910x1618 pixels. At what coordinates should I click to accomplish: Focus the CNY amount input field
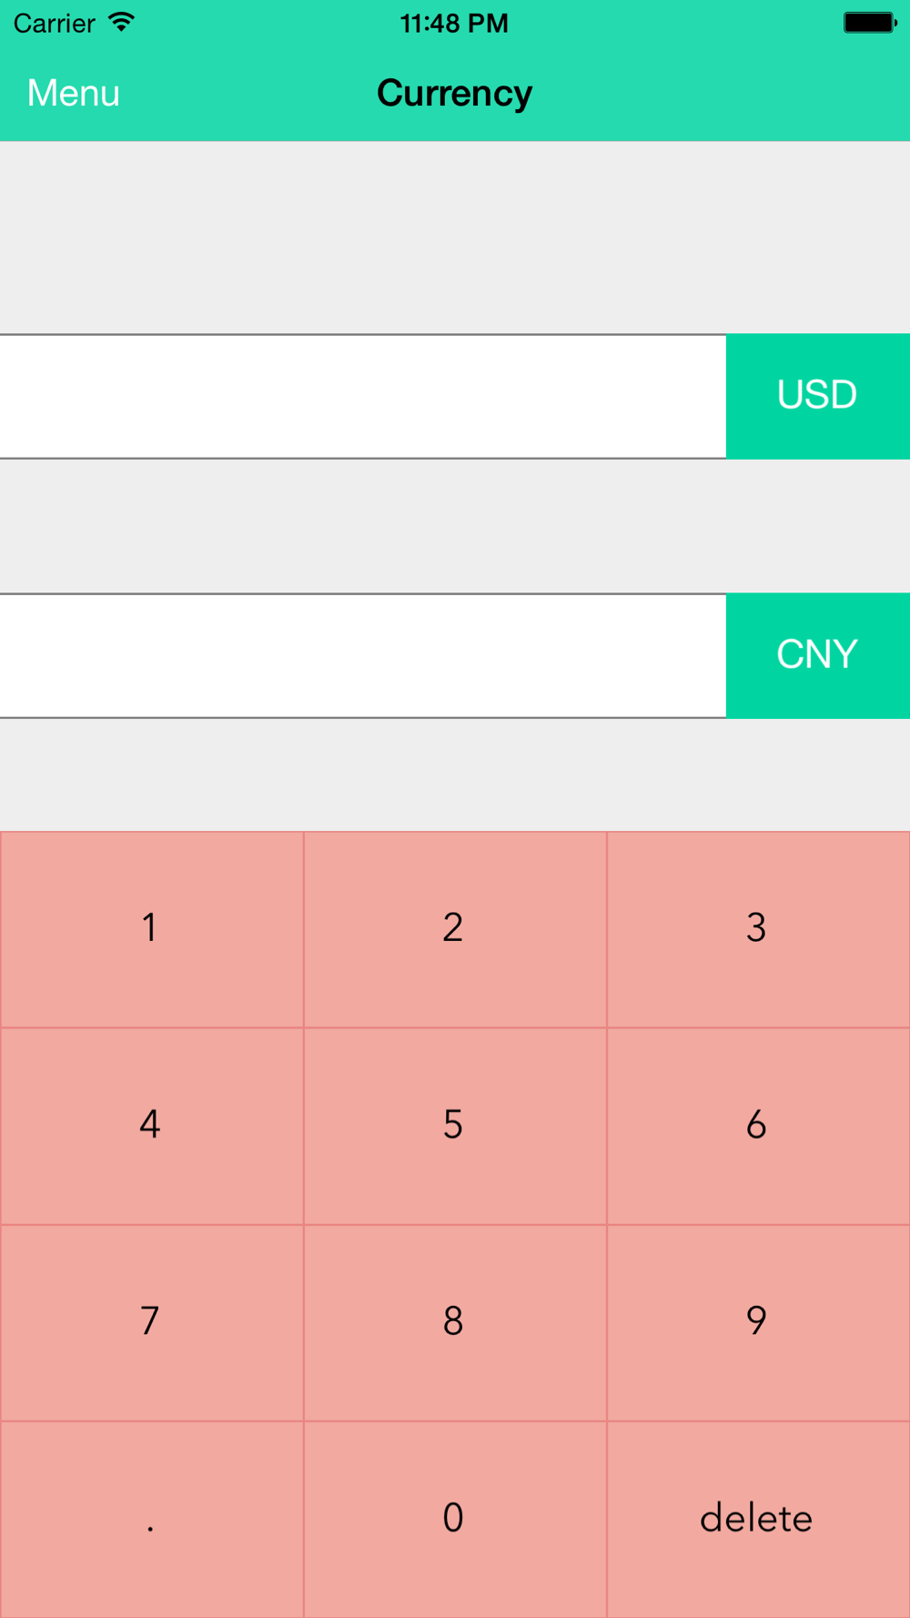[362, 656]
